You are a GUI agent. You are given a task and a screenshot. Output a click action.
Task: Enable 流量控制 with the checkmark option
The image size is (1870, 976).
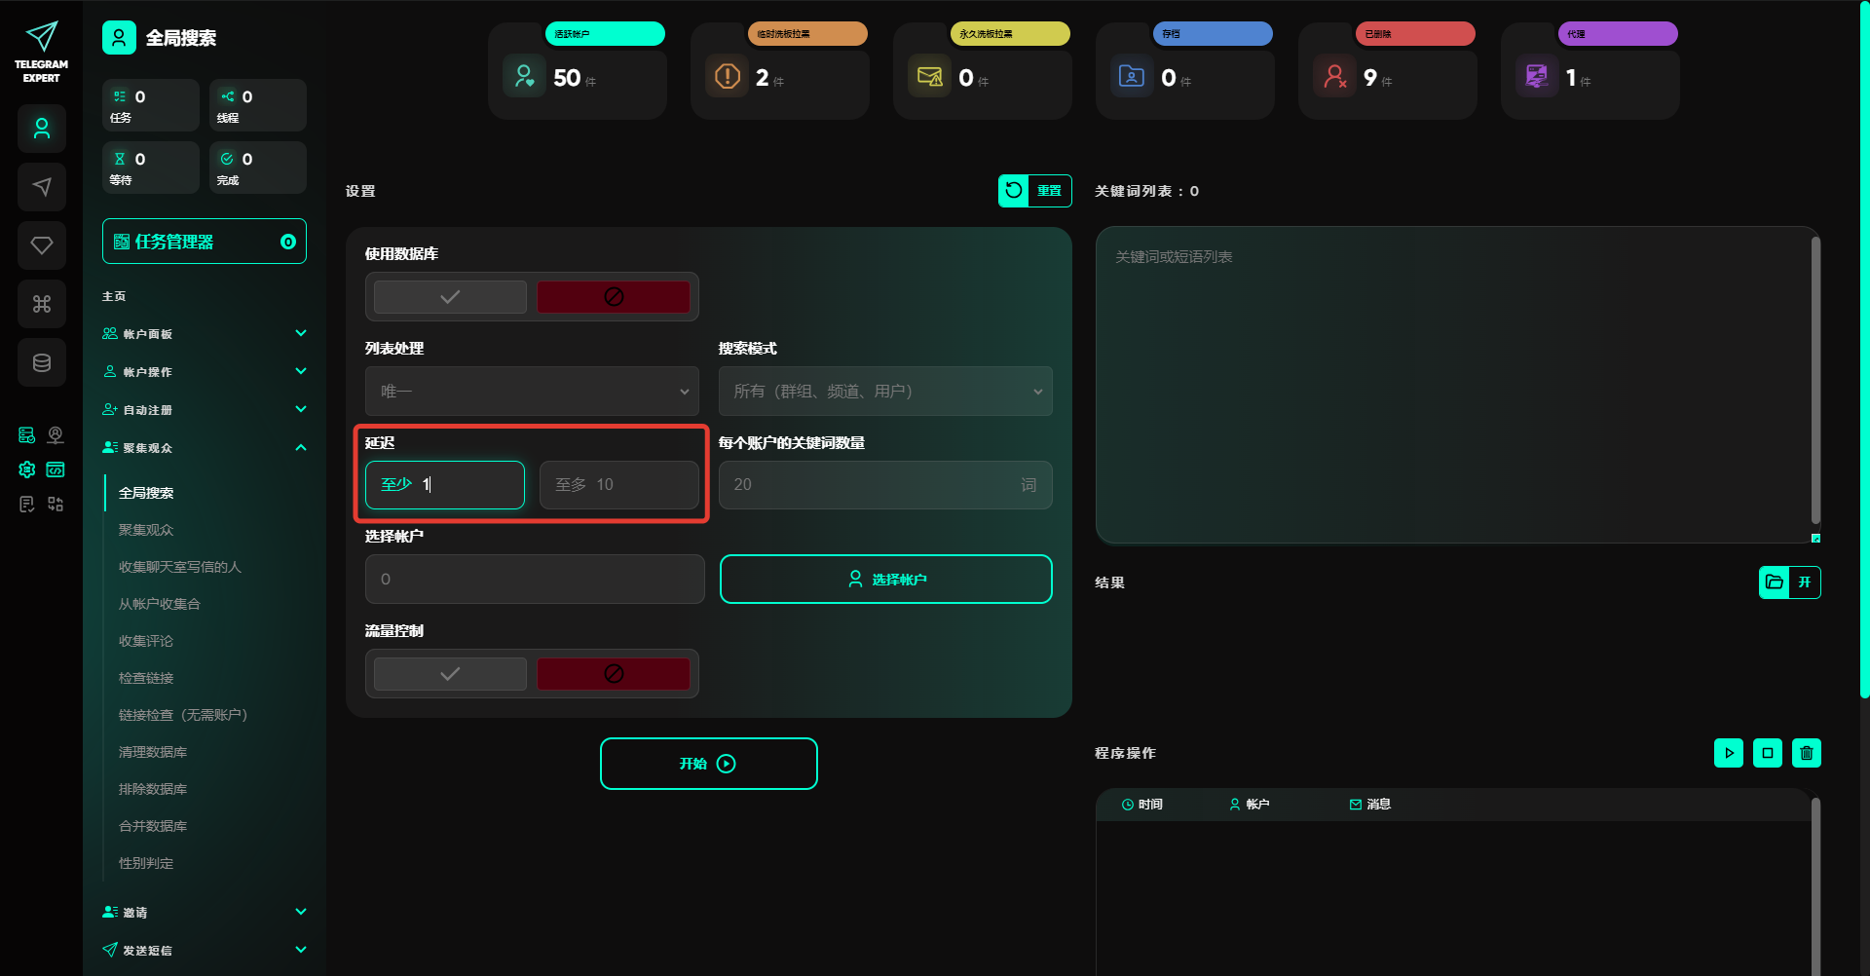click(450, 674)
